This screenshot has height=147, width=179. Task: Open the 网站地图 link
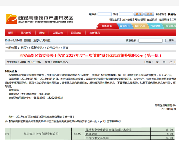click(x=140, y=19)
